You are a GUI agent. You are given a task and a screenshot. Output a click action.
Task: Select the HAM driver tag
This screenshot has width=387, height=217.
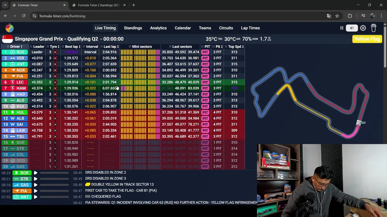14,88
